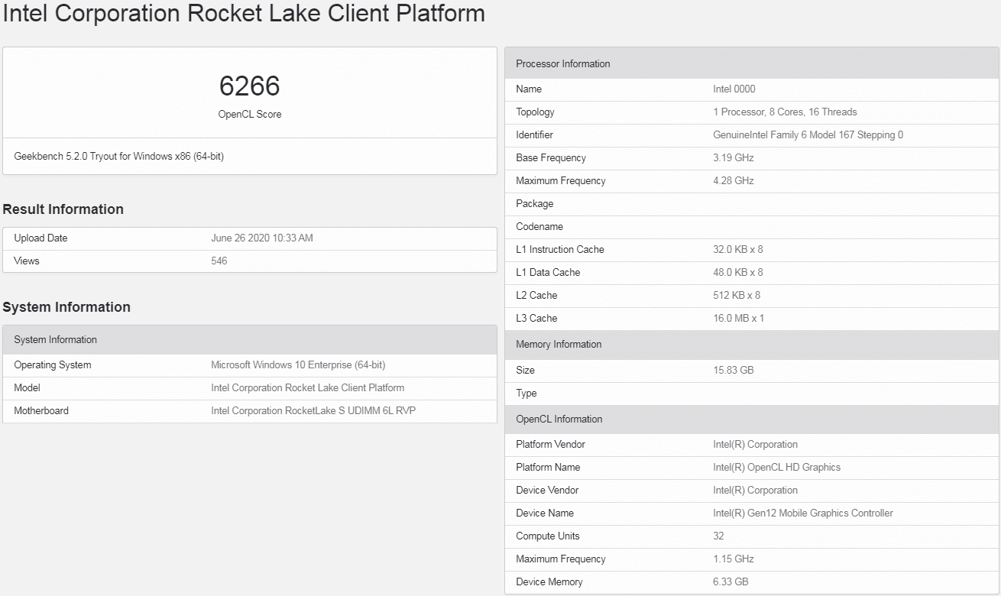
Task: Click the Device Vendor value 'Intel(R) Corporation'
Action: click(x=755, y=491)
